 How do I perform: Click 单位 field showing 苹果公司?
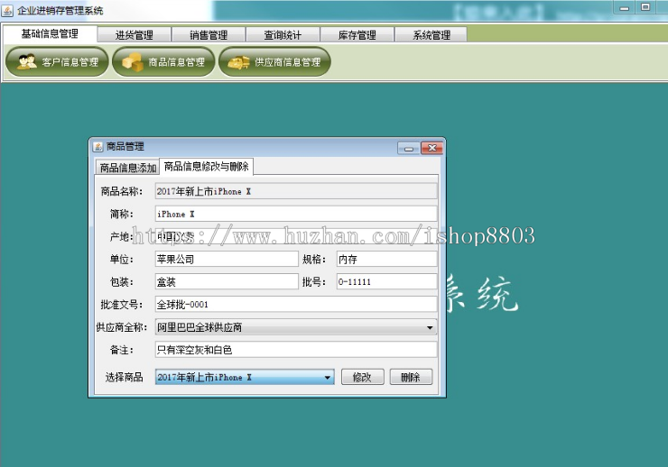227,259
